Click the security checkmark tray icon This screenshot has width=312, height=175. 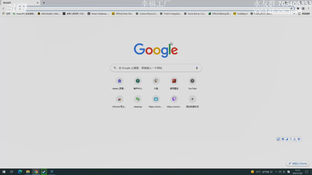(289, 172)
